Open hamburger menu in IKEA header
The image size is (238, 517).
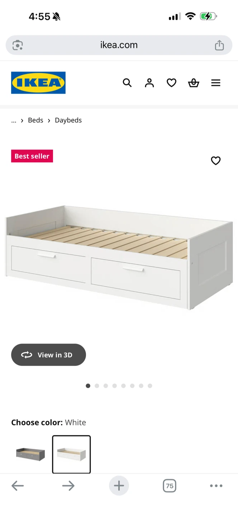pos(216,83)
